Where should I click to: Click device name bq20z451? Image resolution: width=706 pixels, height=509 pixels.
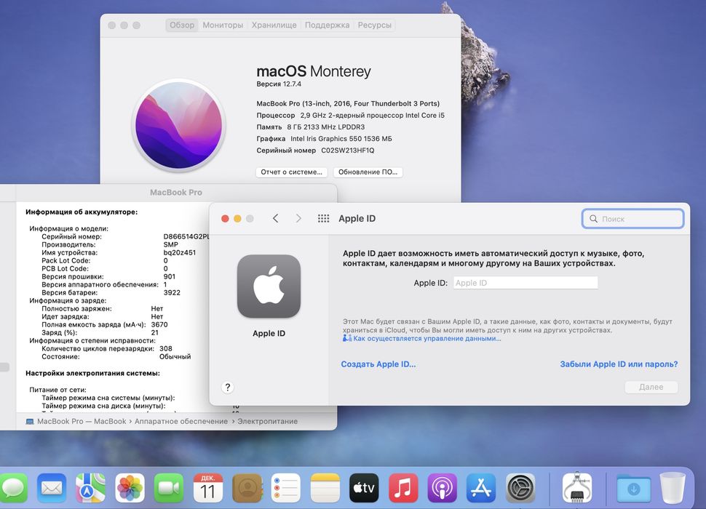tap(180, 253)
